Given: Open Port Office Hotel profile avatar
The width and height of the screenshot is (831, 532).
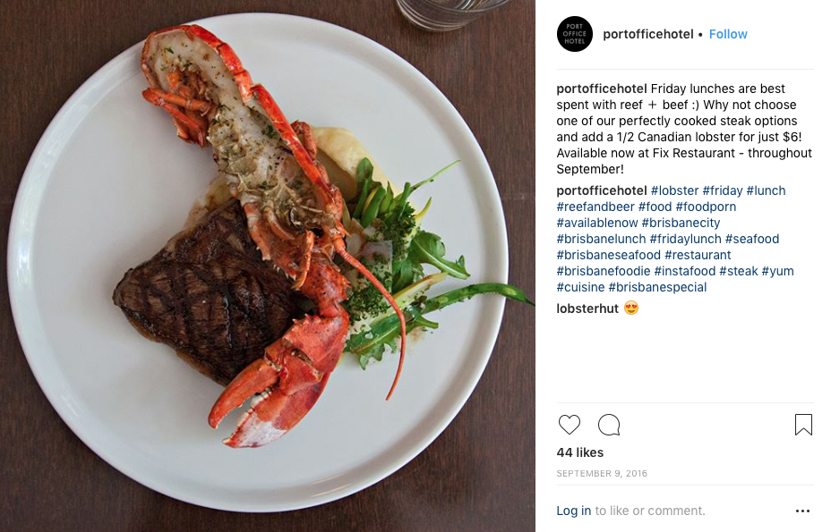Looking at the screenshot, I should click(x=575, y=34).
